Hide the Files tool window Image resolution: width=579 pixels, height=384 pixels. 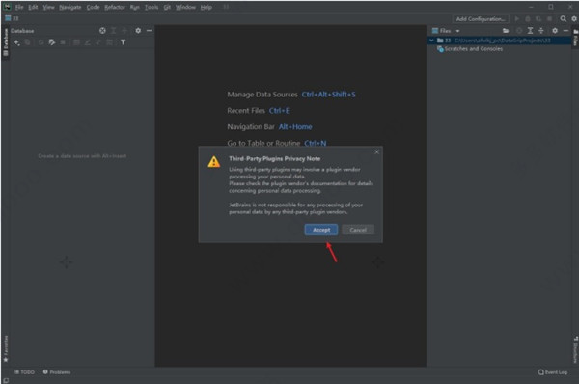(565, 31)
